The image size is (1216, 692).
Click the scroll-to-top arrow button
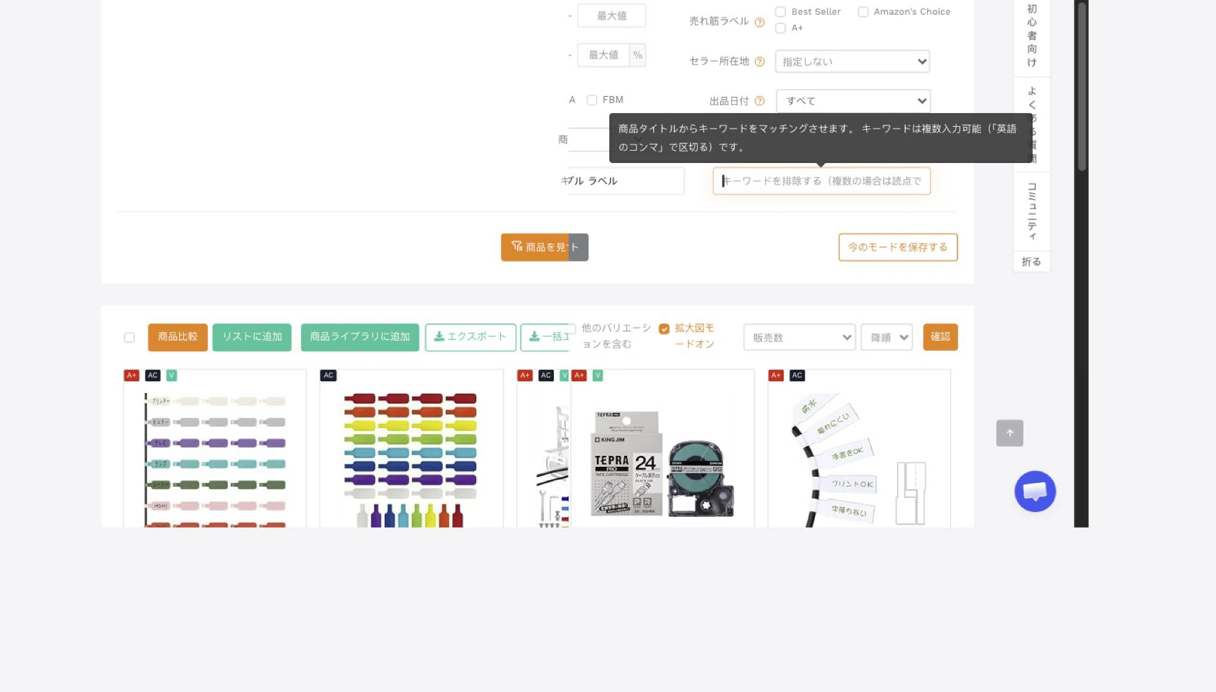coord(1010,433)
